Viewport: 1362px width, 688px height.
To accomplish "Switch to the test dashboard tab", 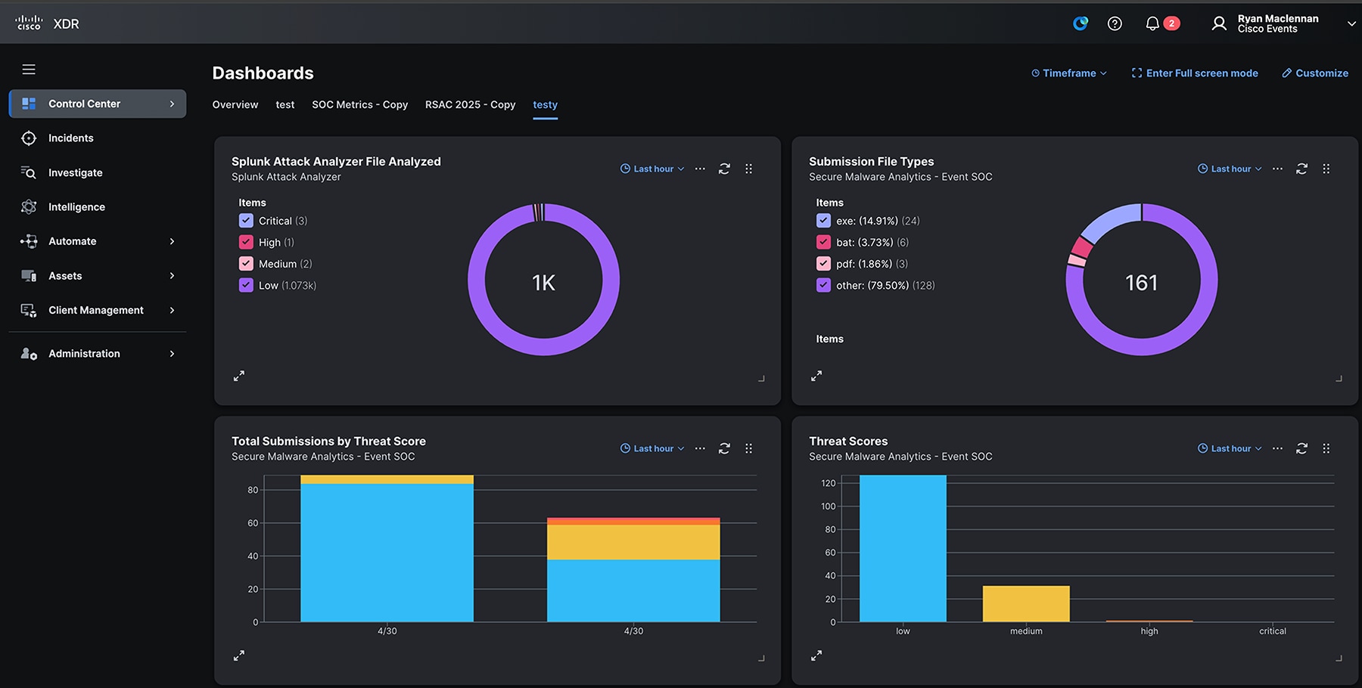I will pyautogui.click(x=285, y=104).
